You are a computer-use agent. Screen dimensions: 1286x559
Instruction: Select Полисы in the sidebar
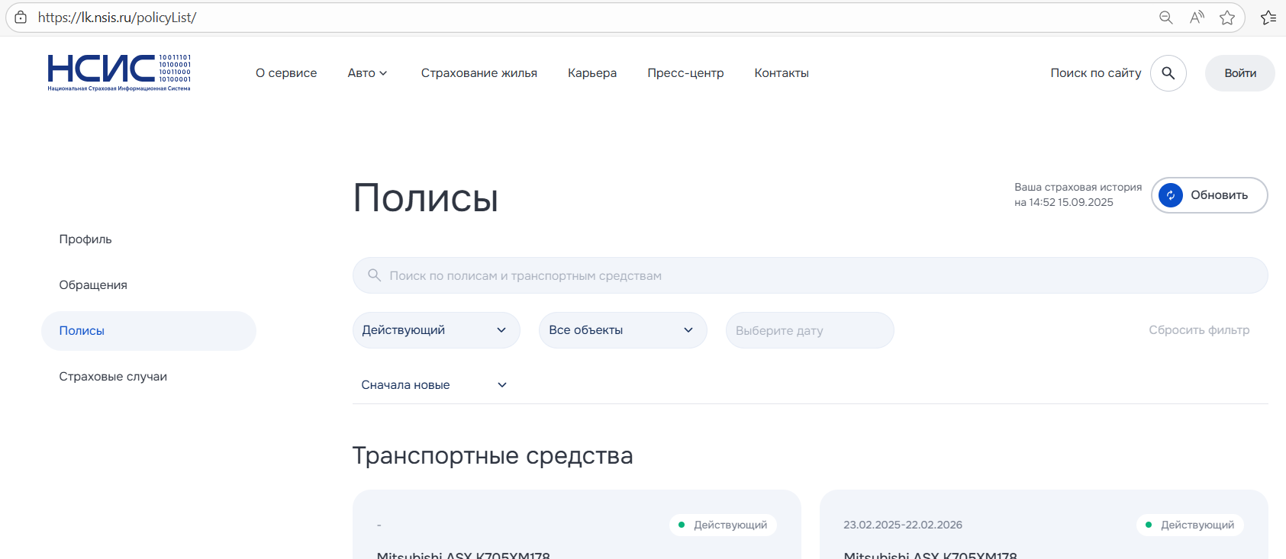[149, 331]
